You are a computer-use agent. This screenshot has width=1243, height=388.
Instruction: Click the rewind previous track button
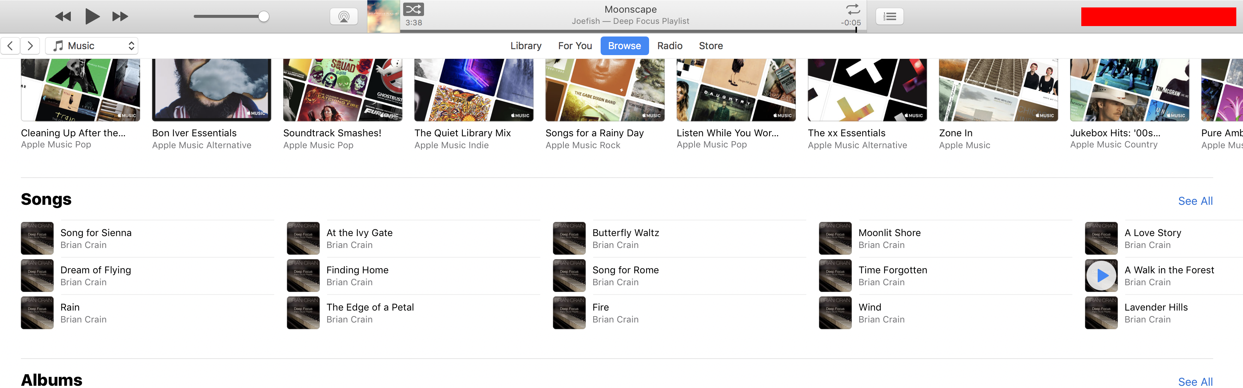click(x=63, y=17)
